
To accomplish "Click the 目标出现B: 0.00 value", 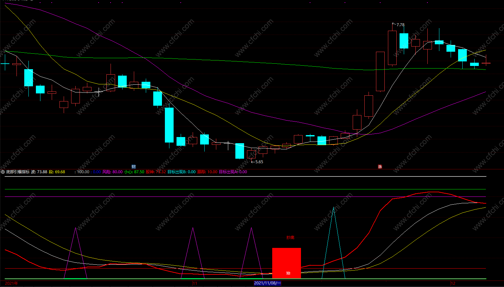I will tap(181, 172).
